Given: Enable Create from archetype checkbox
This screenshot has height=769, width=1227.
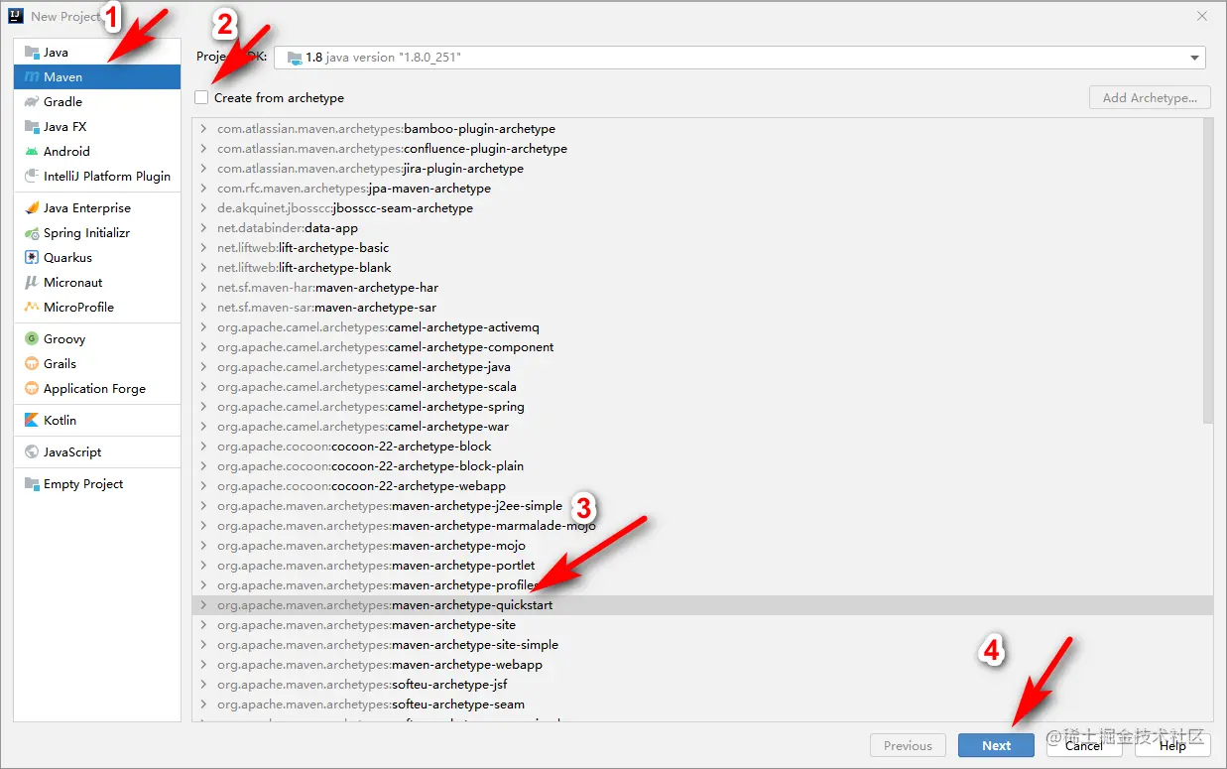Looking at the screenshot, I should [202, 98].
